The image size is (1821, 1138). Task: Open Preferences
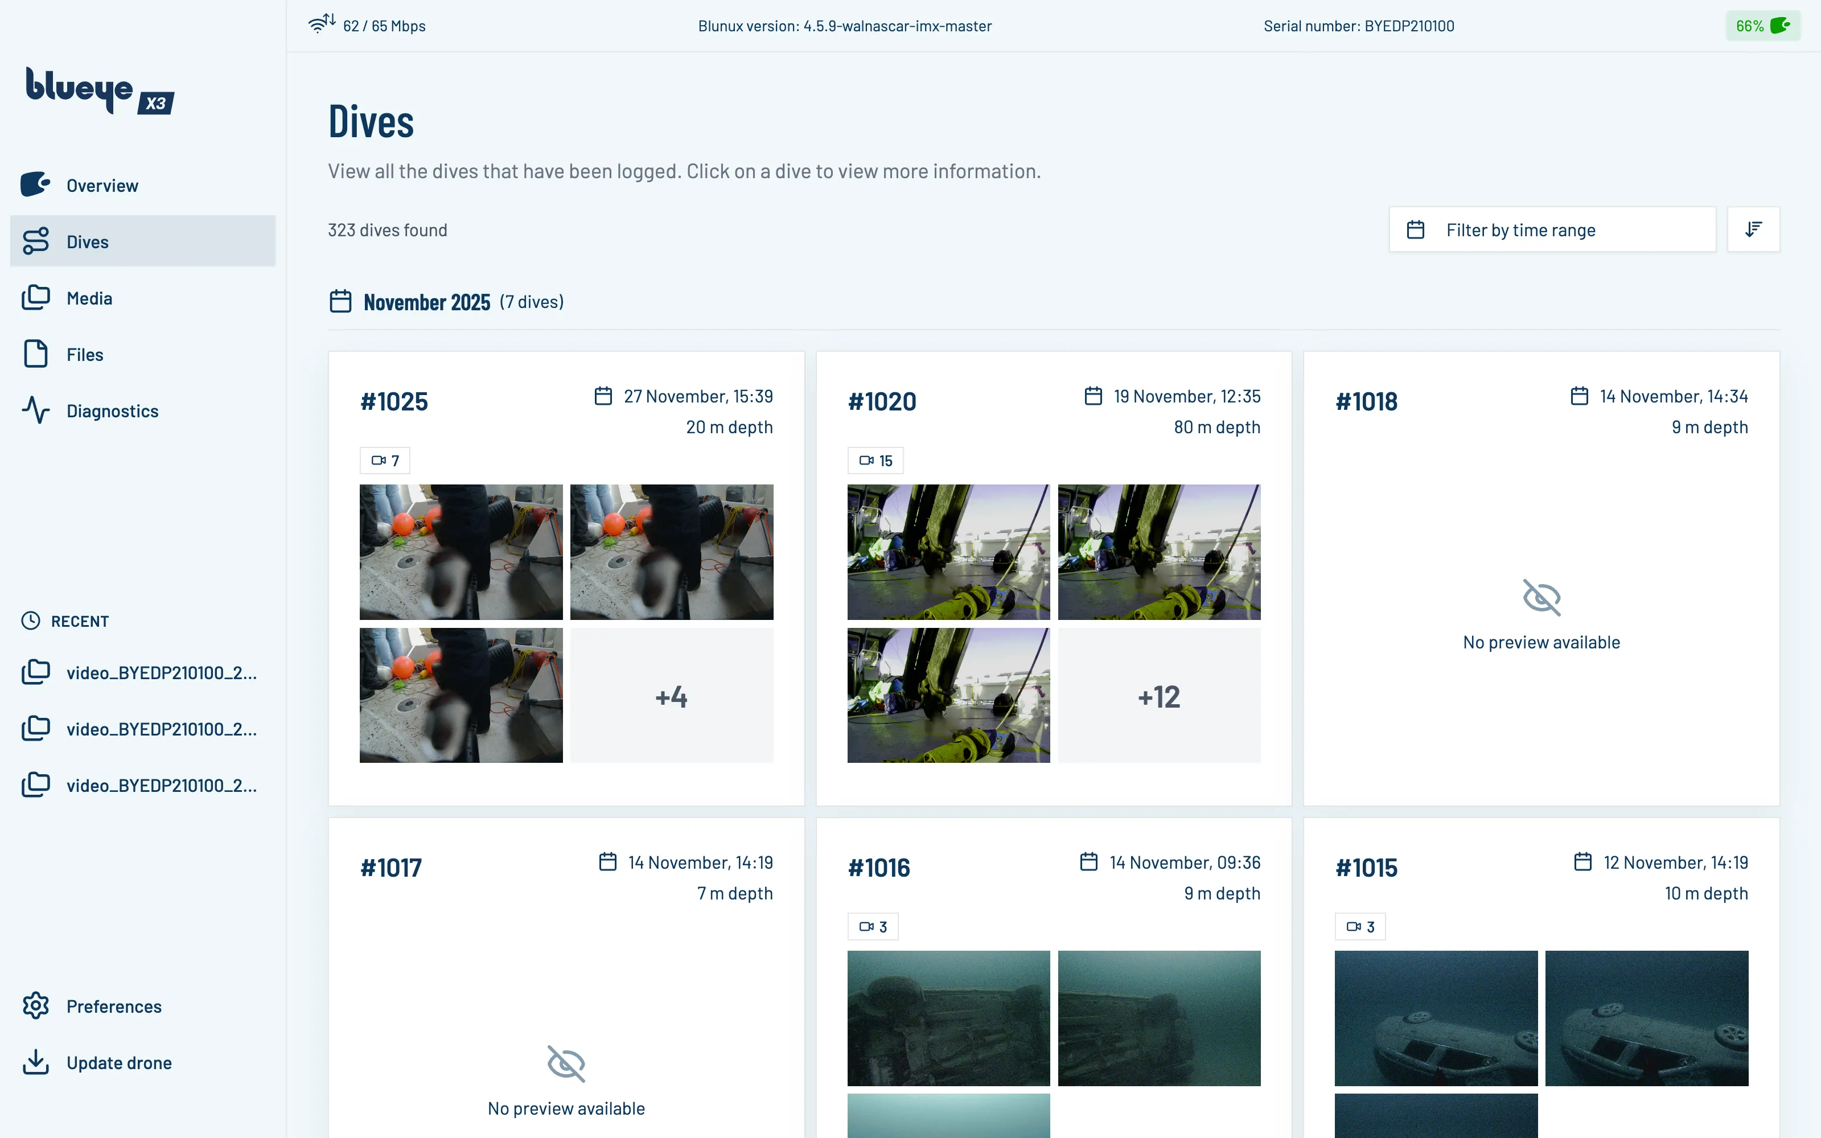143,1005
